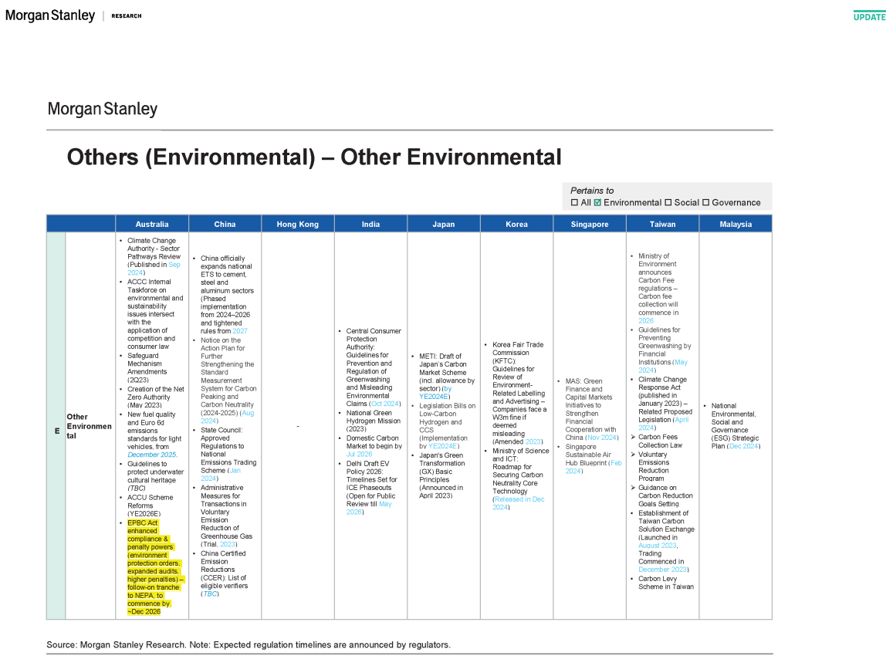
Task: Click the 'Pertains to' legend label
Action: click(x=592, y=191)
